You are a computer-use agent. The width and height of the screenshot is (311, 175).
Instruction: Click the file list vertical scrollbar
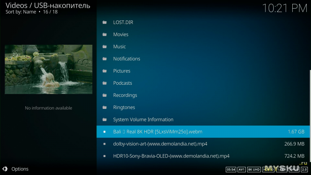coord(309,117)
